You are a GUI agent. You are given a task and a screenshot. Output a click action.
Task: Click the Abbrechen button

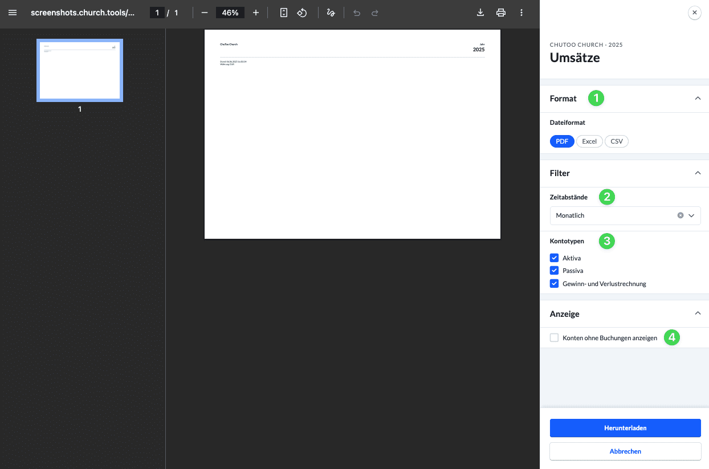click(625, 451)
